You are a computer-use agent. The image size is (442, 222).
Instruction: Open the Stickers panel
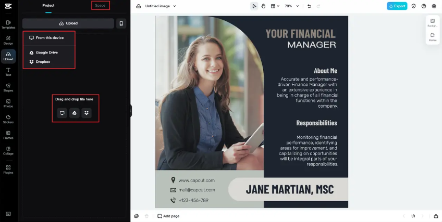tap(8, 119)
